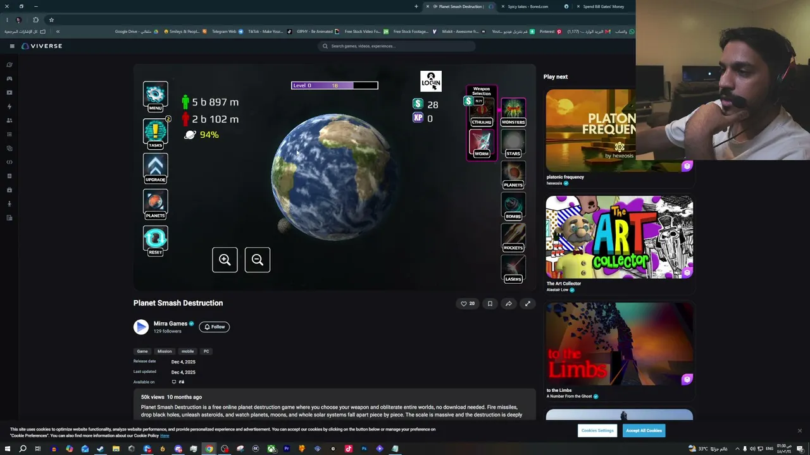Click the search games, videos, experiences field
The height and width of the screenshot is (455, 810).
click(x=397, y=46)
